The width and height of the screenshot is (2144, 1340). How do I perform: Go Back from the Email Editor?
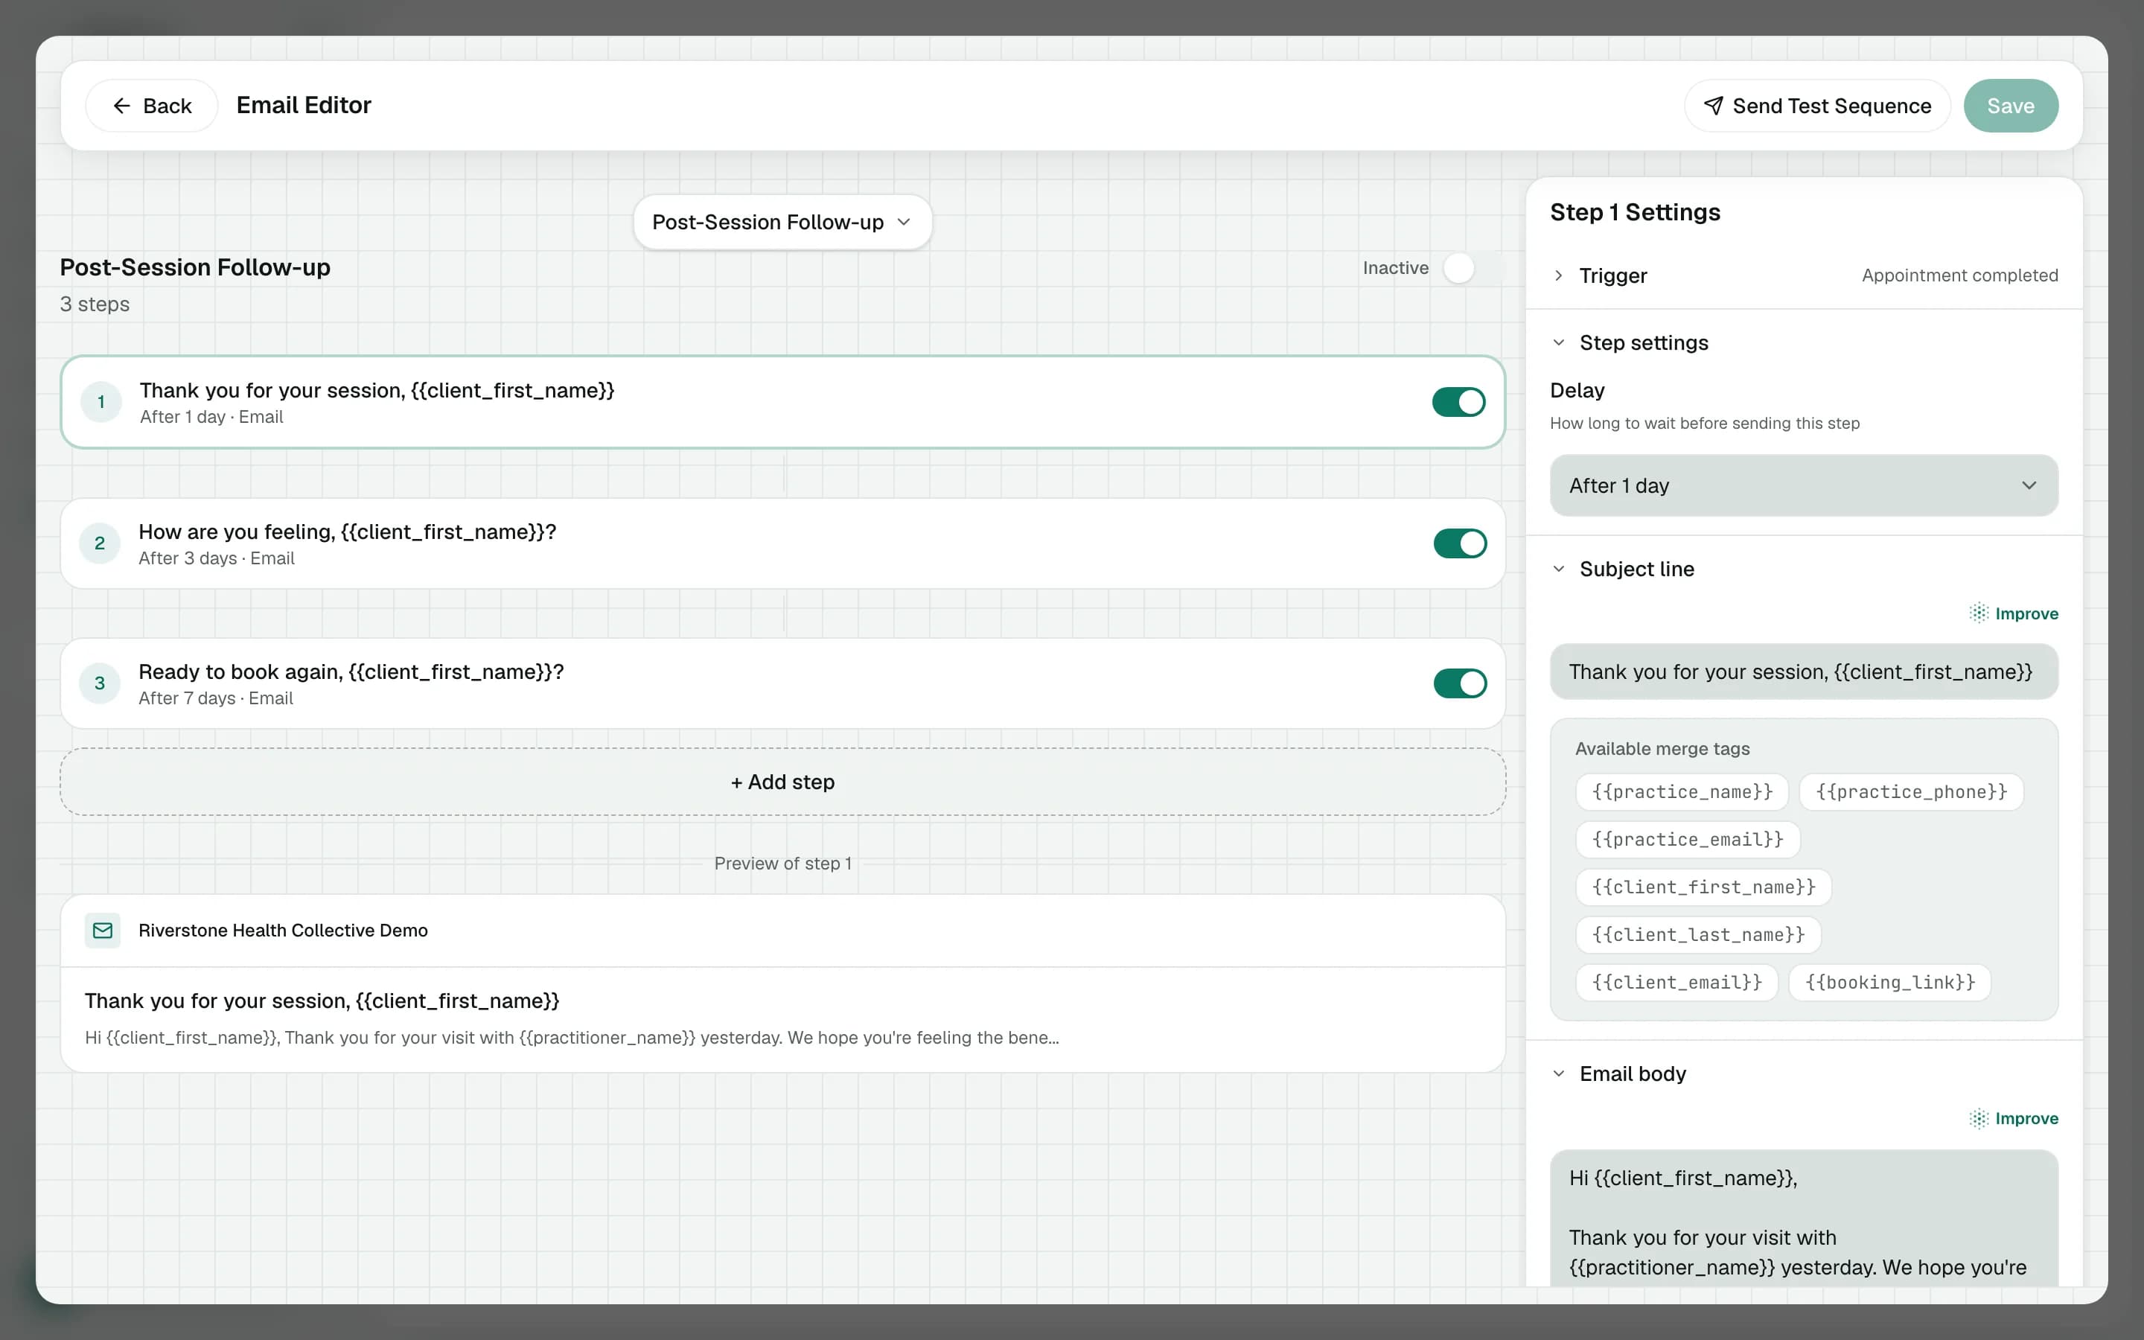pos(152,106)
